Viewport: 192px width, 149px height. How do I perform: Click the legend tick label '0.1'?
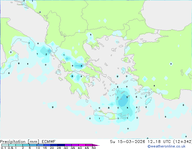pos(3,148)
